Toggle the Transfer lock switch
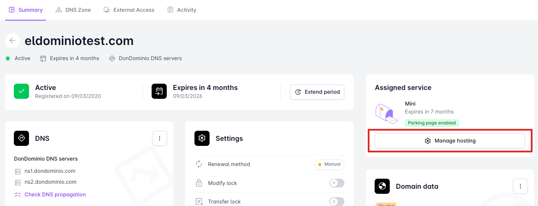538x206 pixels. [337, 201]
